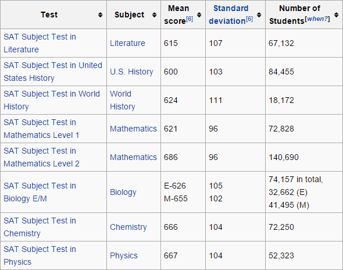Follow the U.S. History subject link
Image resolution: width=343 pixels, height=270 pixels.
[x=131, y=72]
